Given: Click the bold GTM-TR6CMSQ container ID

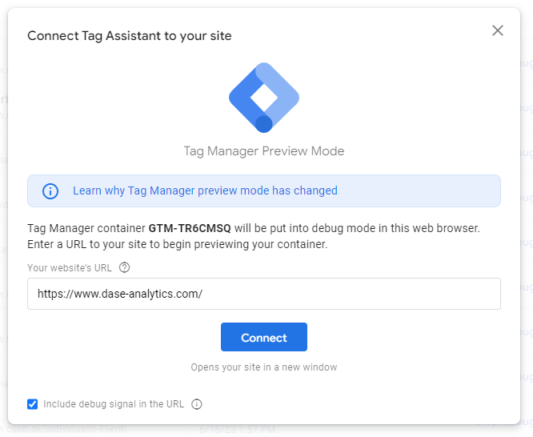Looking at the screenshot, I should coord(190,228).
